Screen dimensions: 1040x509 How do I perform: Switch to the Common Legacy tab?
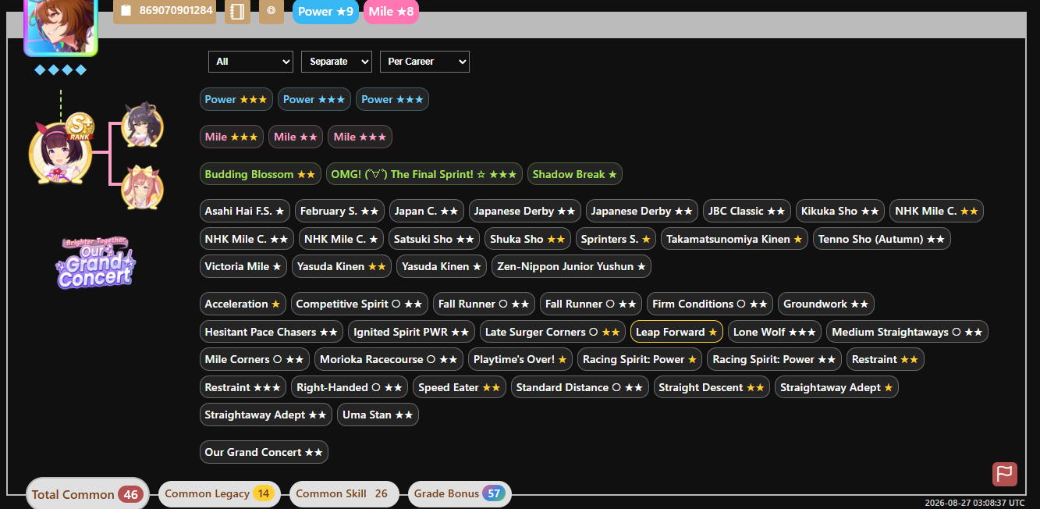tap(218, 493)
